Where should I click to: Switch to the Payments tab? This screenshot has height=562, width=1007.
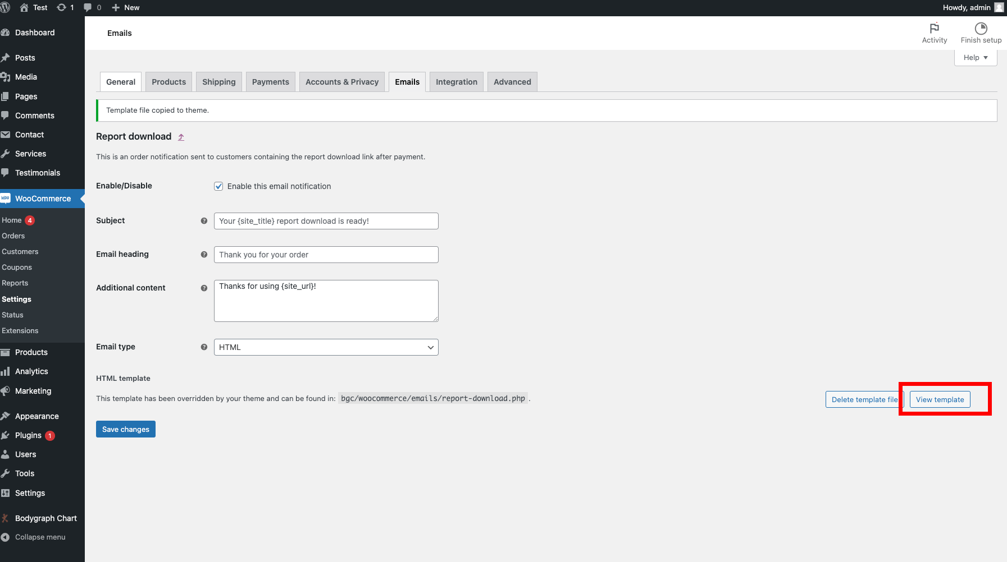click(x=271, y=82)
